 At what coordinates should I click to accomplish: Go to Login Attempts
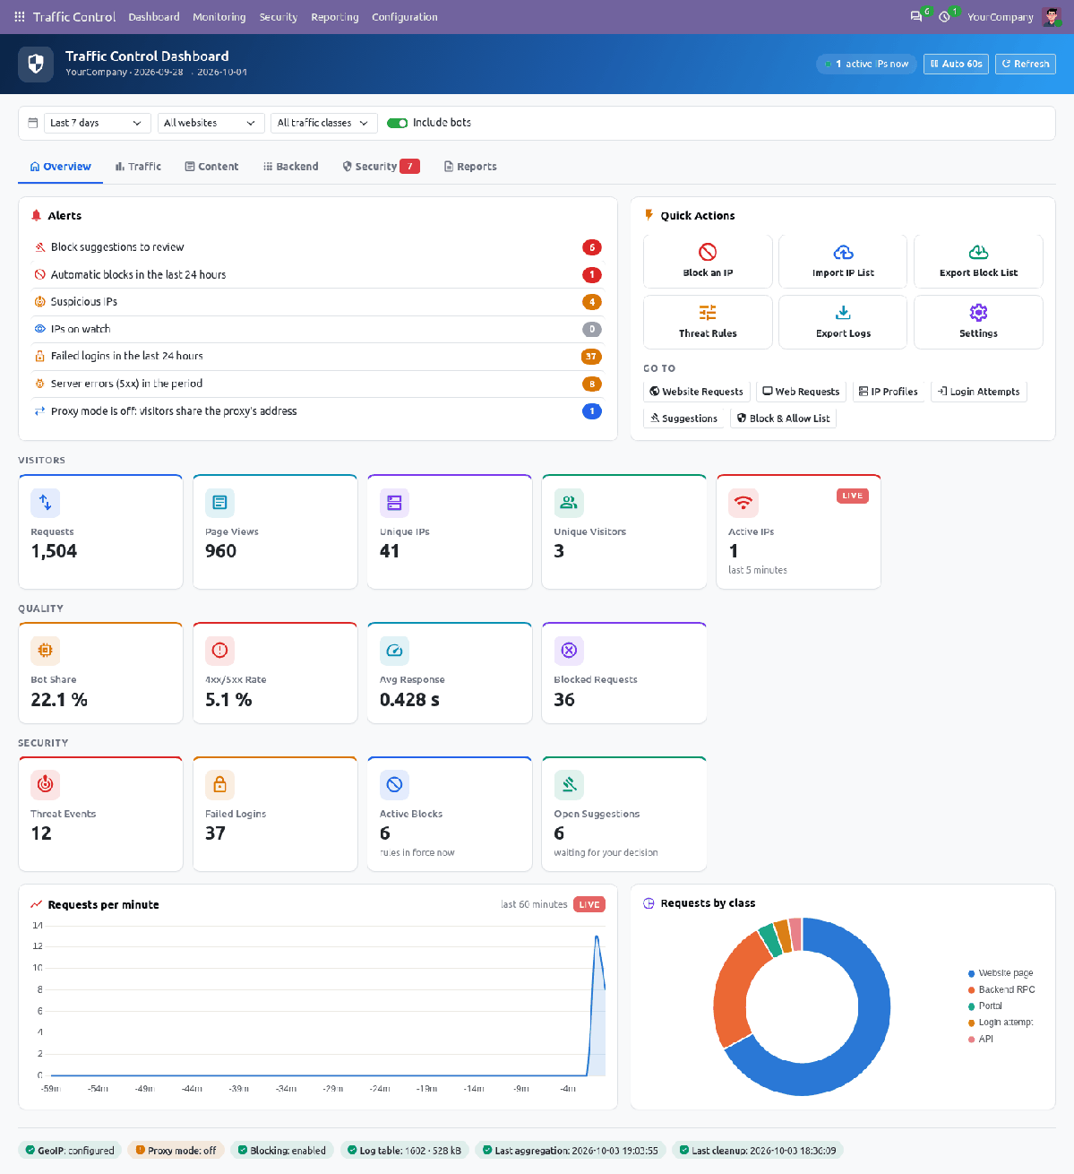pos(978,392)
